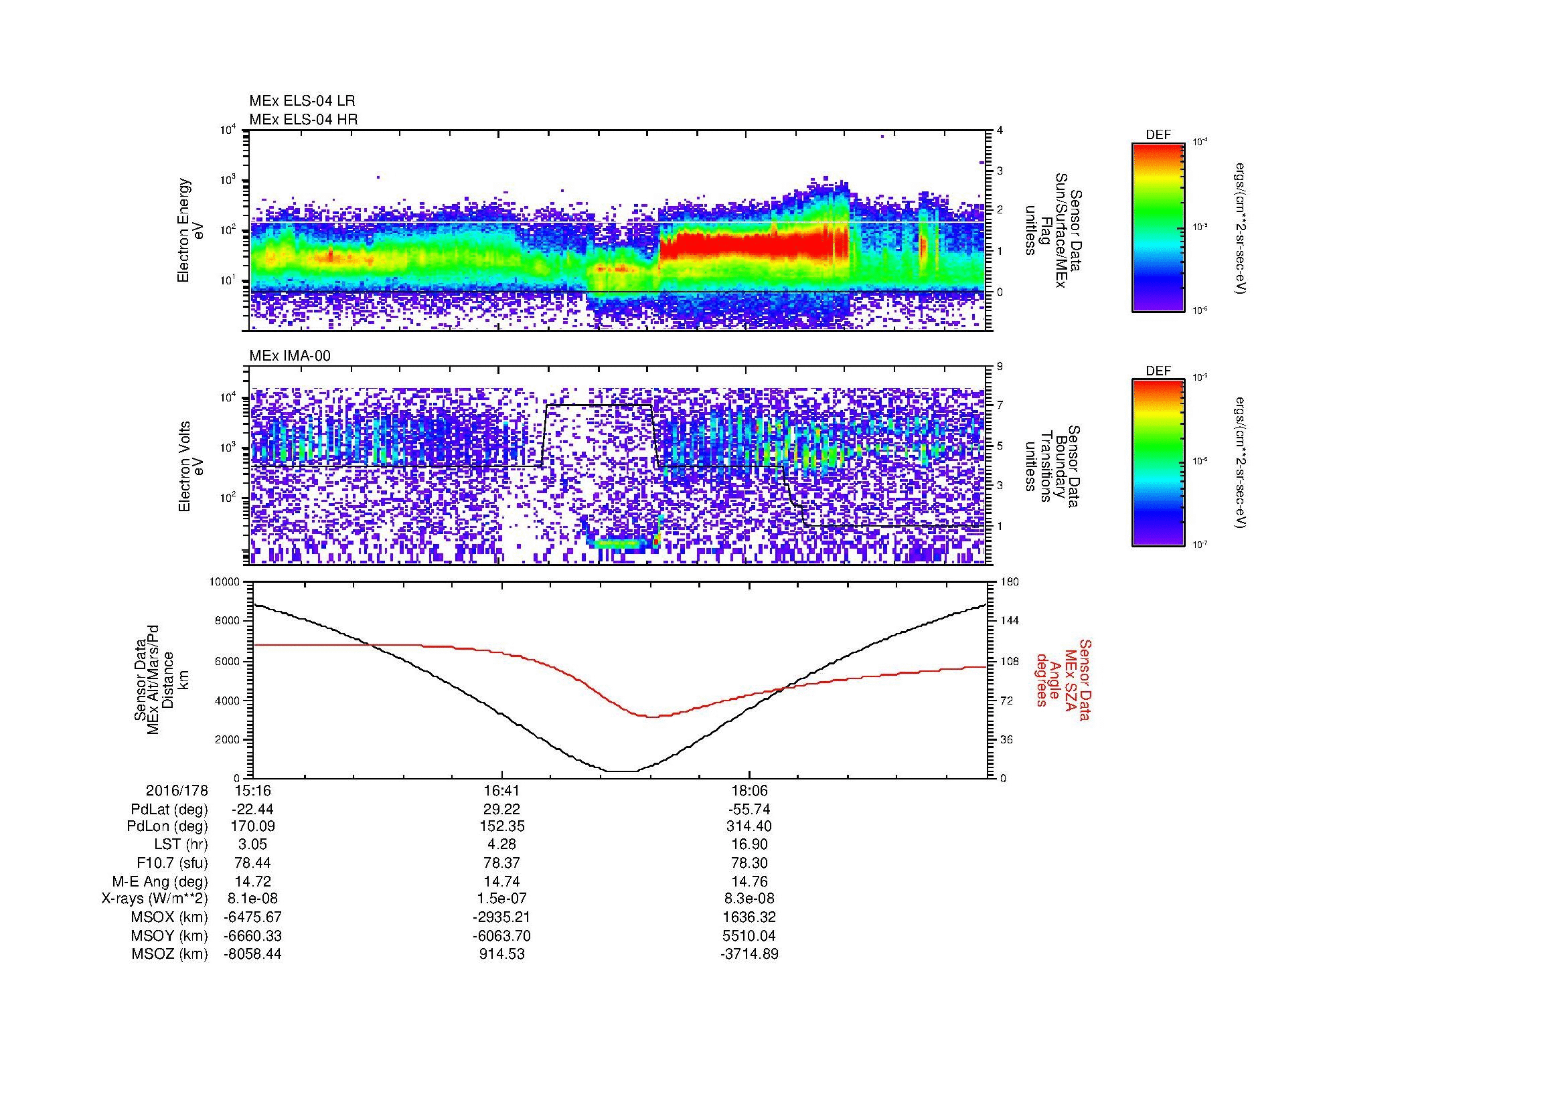This screenshot has height=1106, width=1566.
Task: Click F10.7 value 78.30
Action: 750,863
